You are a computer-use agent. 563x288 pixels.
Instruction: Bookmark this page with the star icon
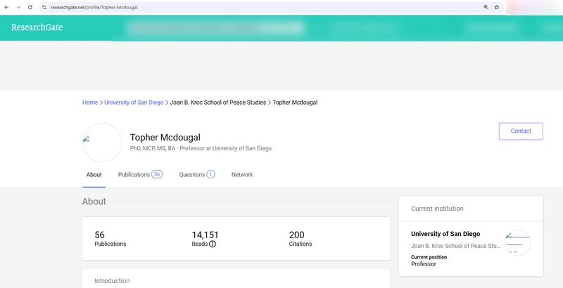(x=497, y=7)
